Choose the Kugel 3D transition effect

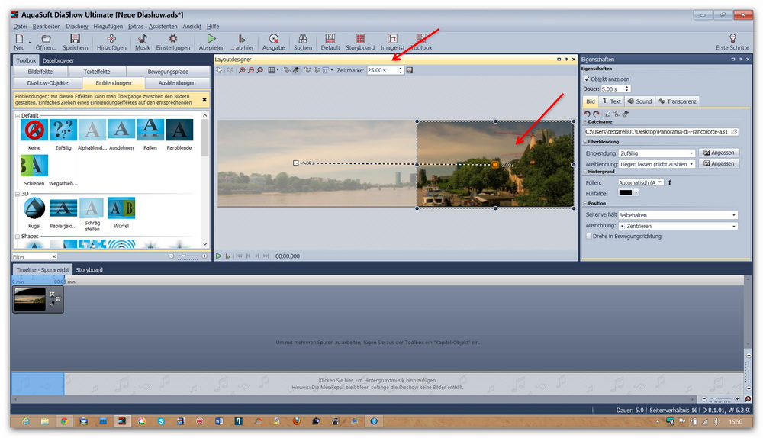34,208
